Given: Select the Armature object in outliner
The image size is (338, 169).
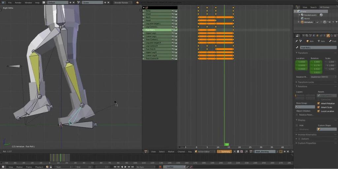Looking at the screenshot, I should (309, 22).
